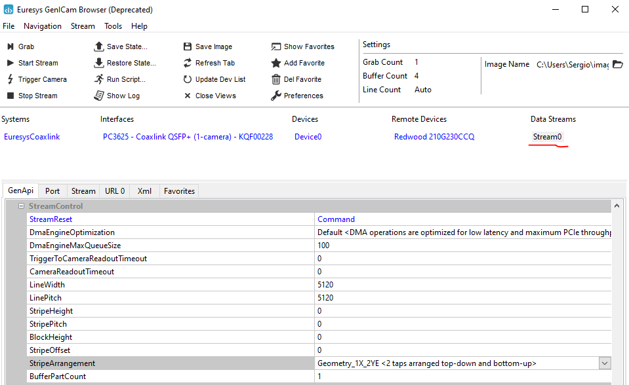Click the StripePitch row label
The image size is (629, 385).
(48, 324)
